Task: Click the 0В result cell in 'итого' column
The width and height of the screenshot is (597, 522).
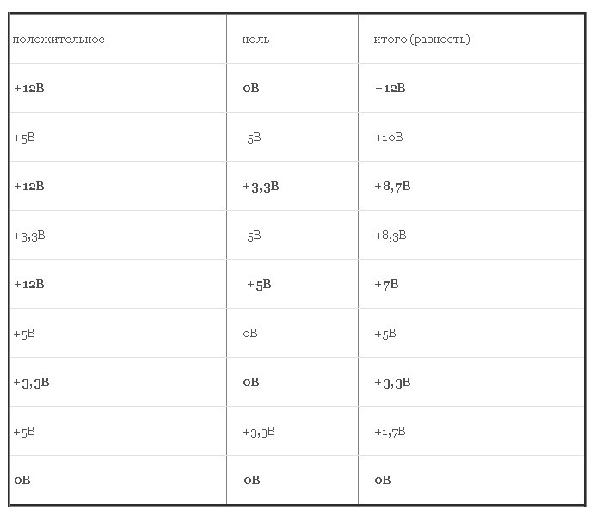Action: coord(383,480)
